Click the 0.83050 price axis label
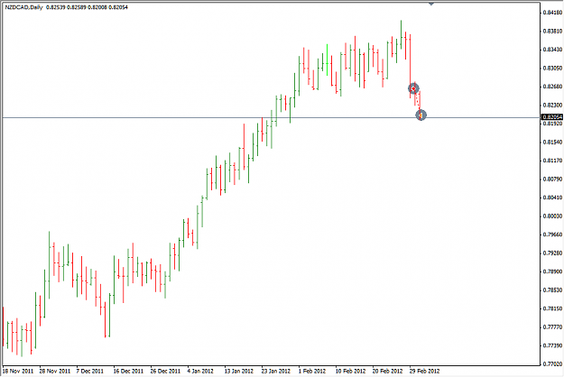The image size is (564, 377). (x=552, y=68)
